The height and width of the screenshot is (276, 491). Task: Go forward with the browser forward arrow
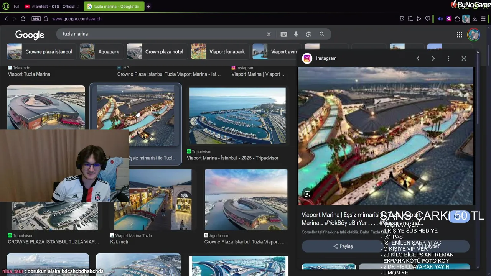pos(15,19)
